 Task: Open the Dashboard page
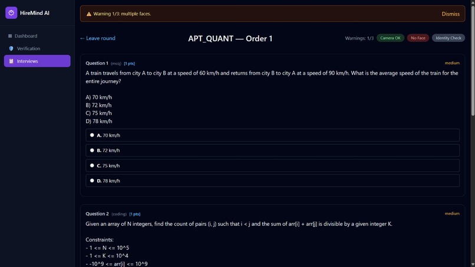37,36
